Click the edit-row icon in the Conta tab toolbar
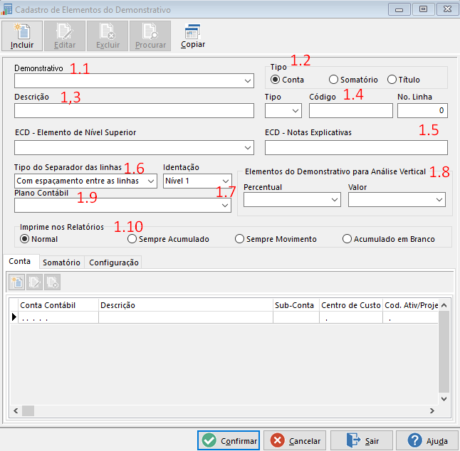460x451 pixels. [34, 282]
